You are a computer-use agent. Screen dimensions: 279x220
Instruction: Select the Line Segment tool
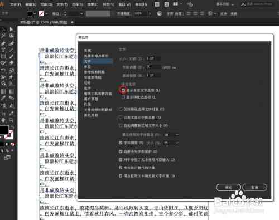tap(11, 50)
